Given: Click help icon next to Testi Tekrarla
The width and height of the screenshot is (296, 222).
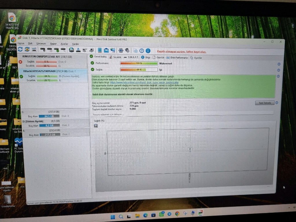Looking at the screenshot, I should 277,103.
